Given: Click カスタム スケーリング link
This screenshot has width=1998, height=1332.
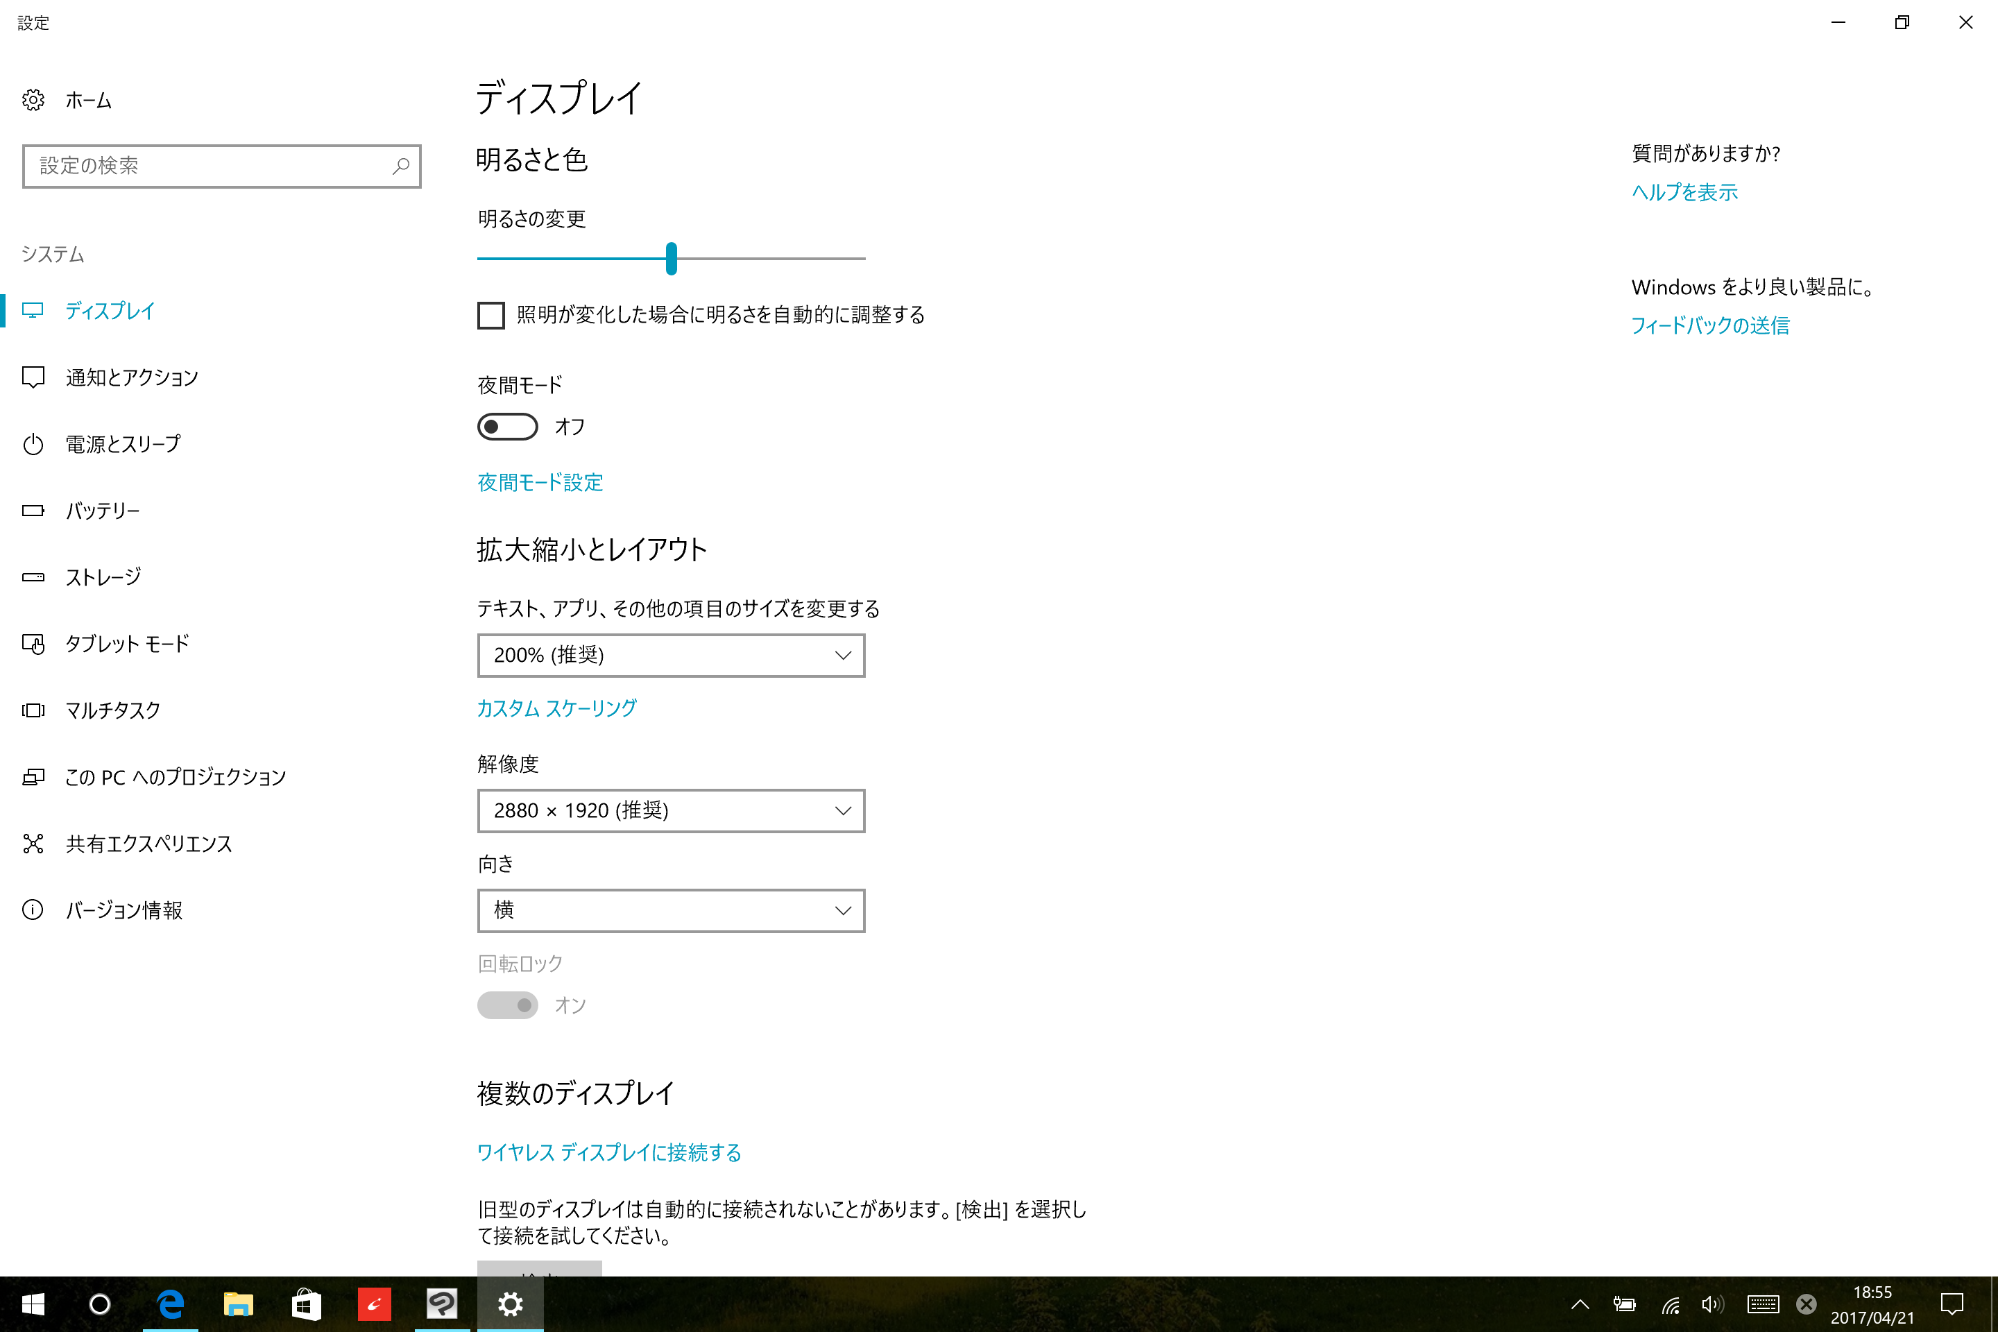Looking at the screenshot, I should (556, 708).
